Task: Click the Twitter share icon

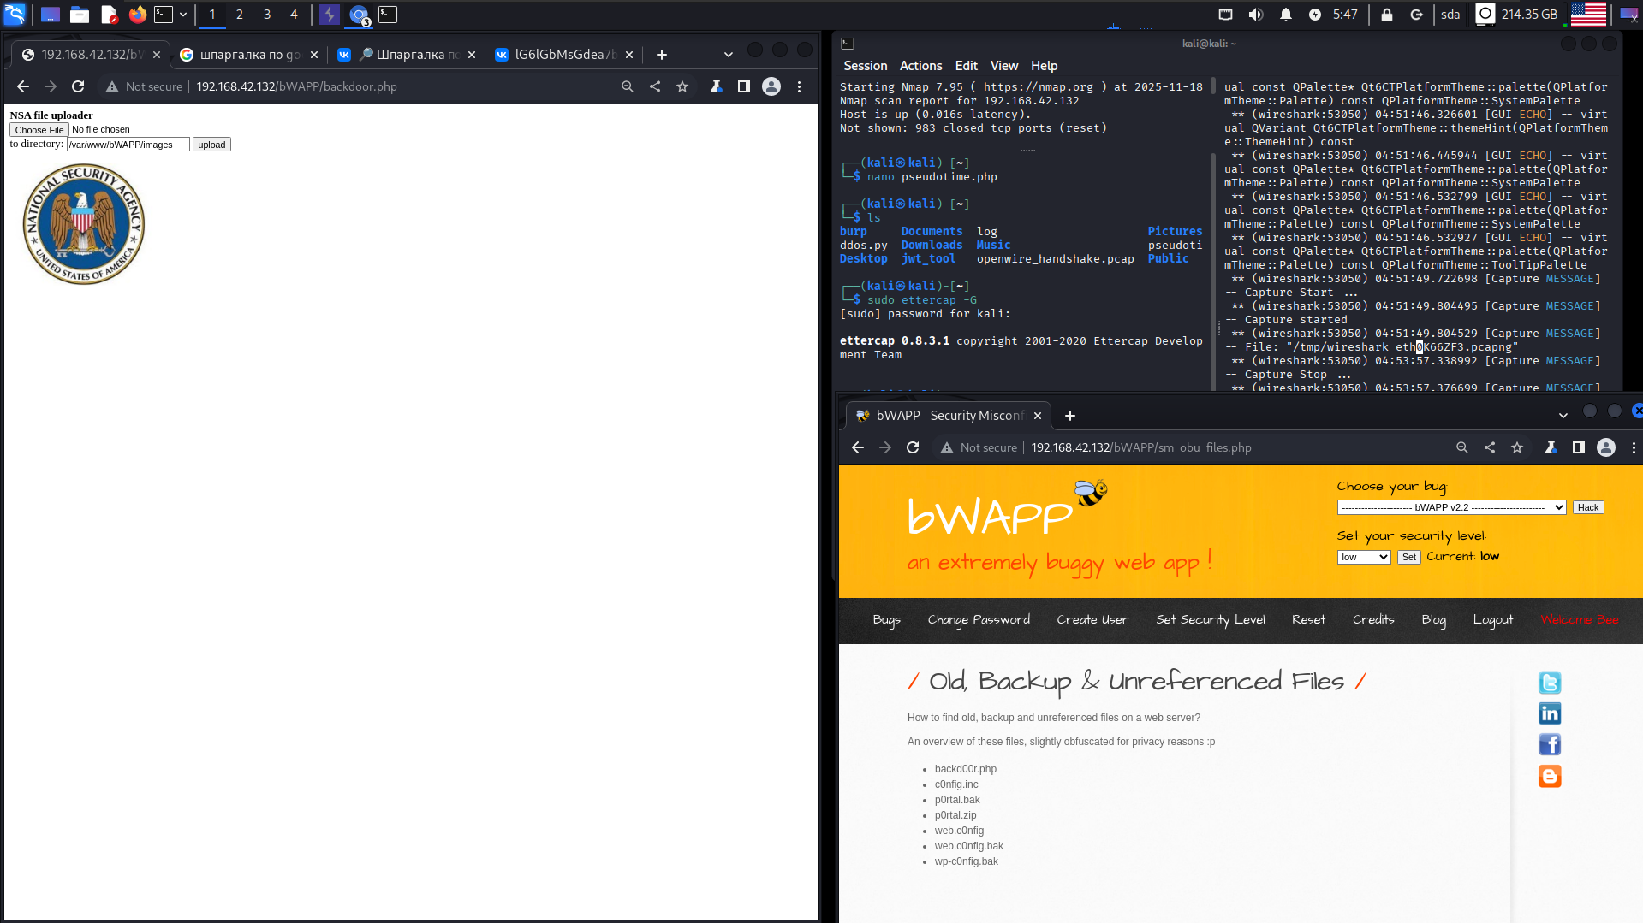Action: point(1549,683)
